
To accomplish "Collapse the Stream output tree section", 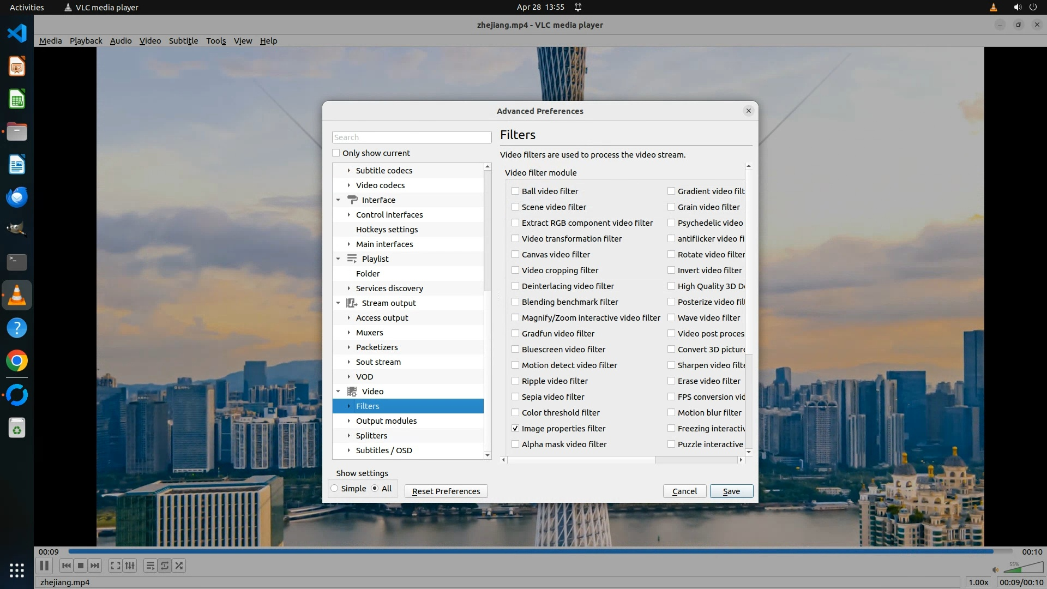I will coord(338,303).
